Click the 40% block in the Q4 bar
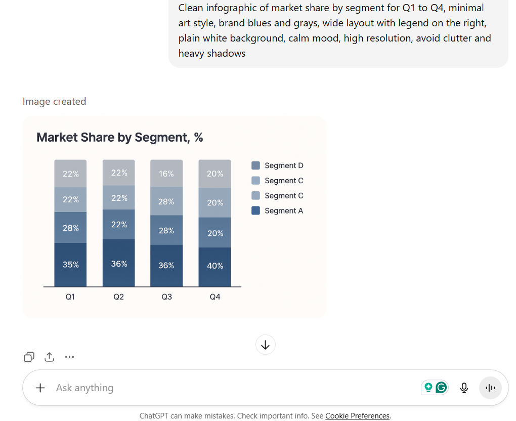 [215, 266]
